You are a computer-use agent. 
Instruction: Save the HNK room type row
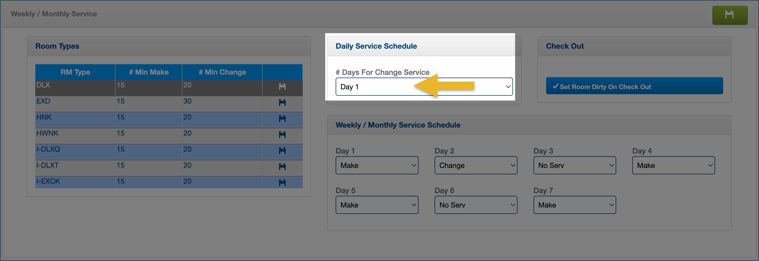pos(282,118)
